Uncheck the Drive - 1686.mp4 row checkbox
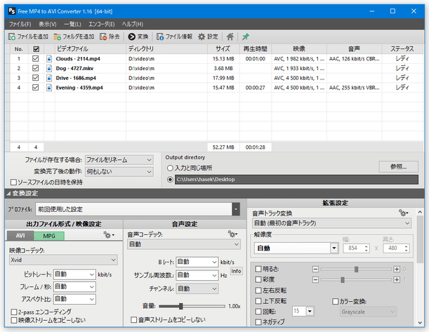This screenshot has width=429, height=332. 35,78
